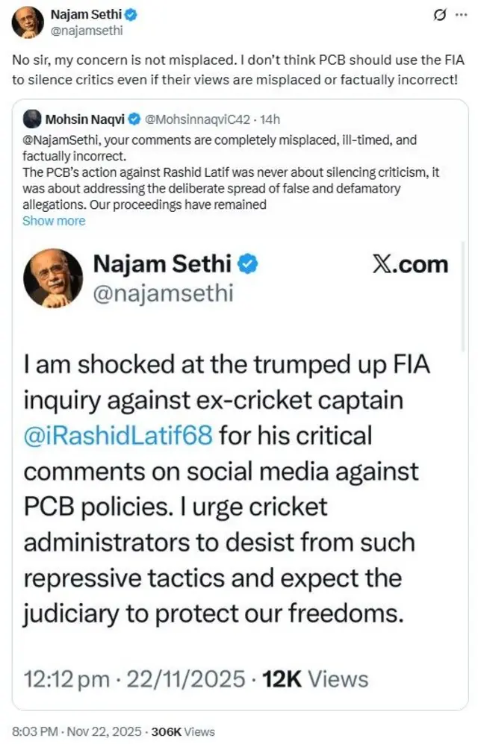Click the X.com logo in the embedded image
Viewport: 478px width, 744px height.
[410, 264]
